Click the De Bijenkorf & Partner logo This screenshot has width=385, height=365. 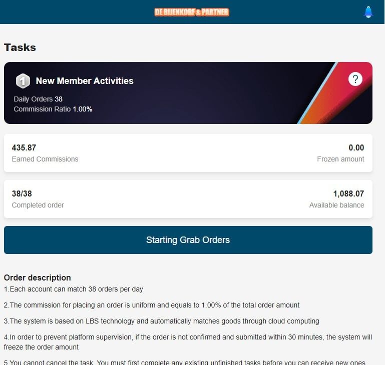point(192,12)
